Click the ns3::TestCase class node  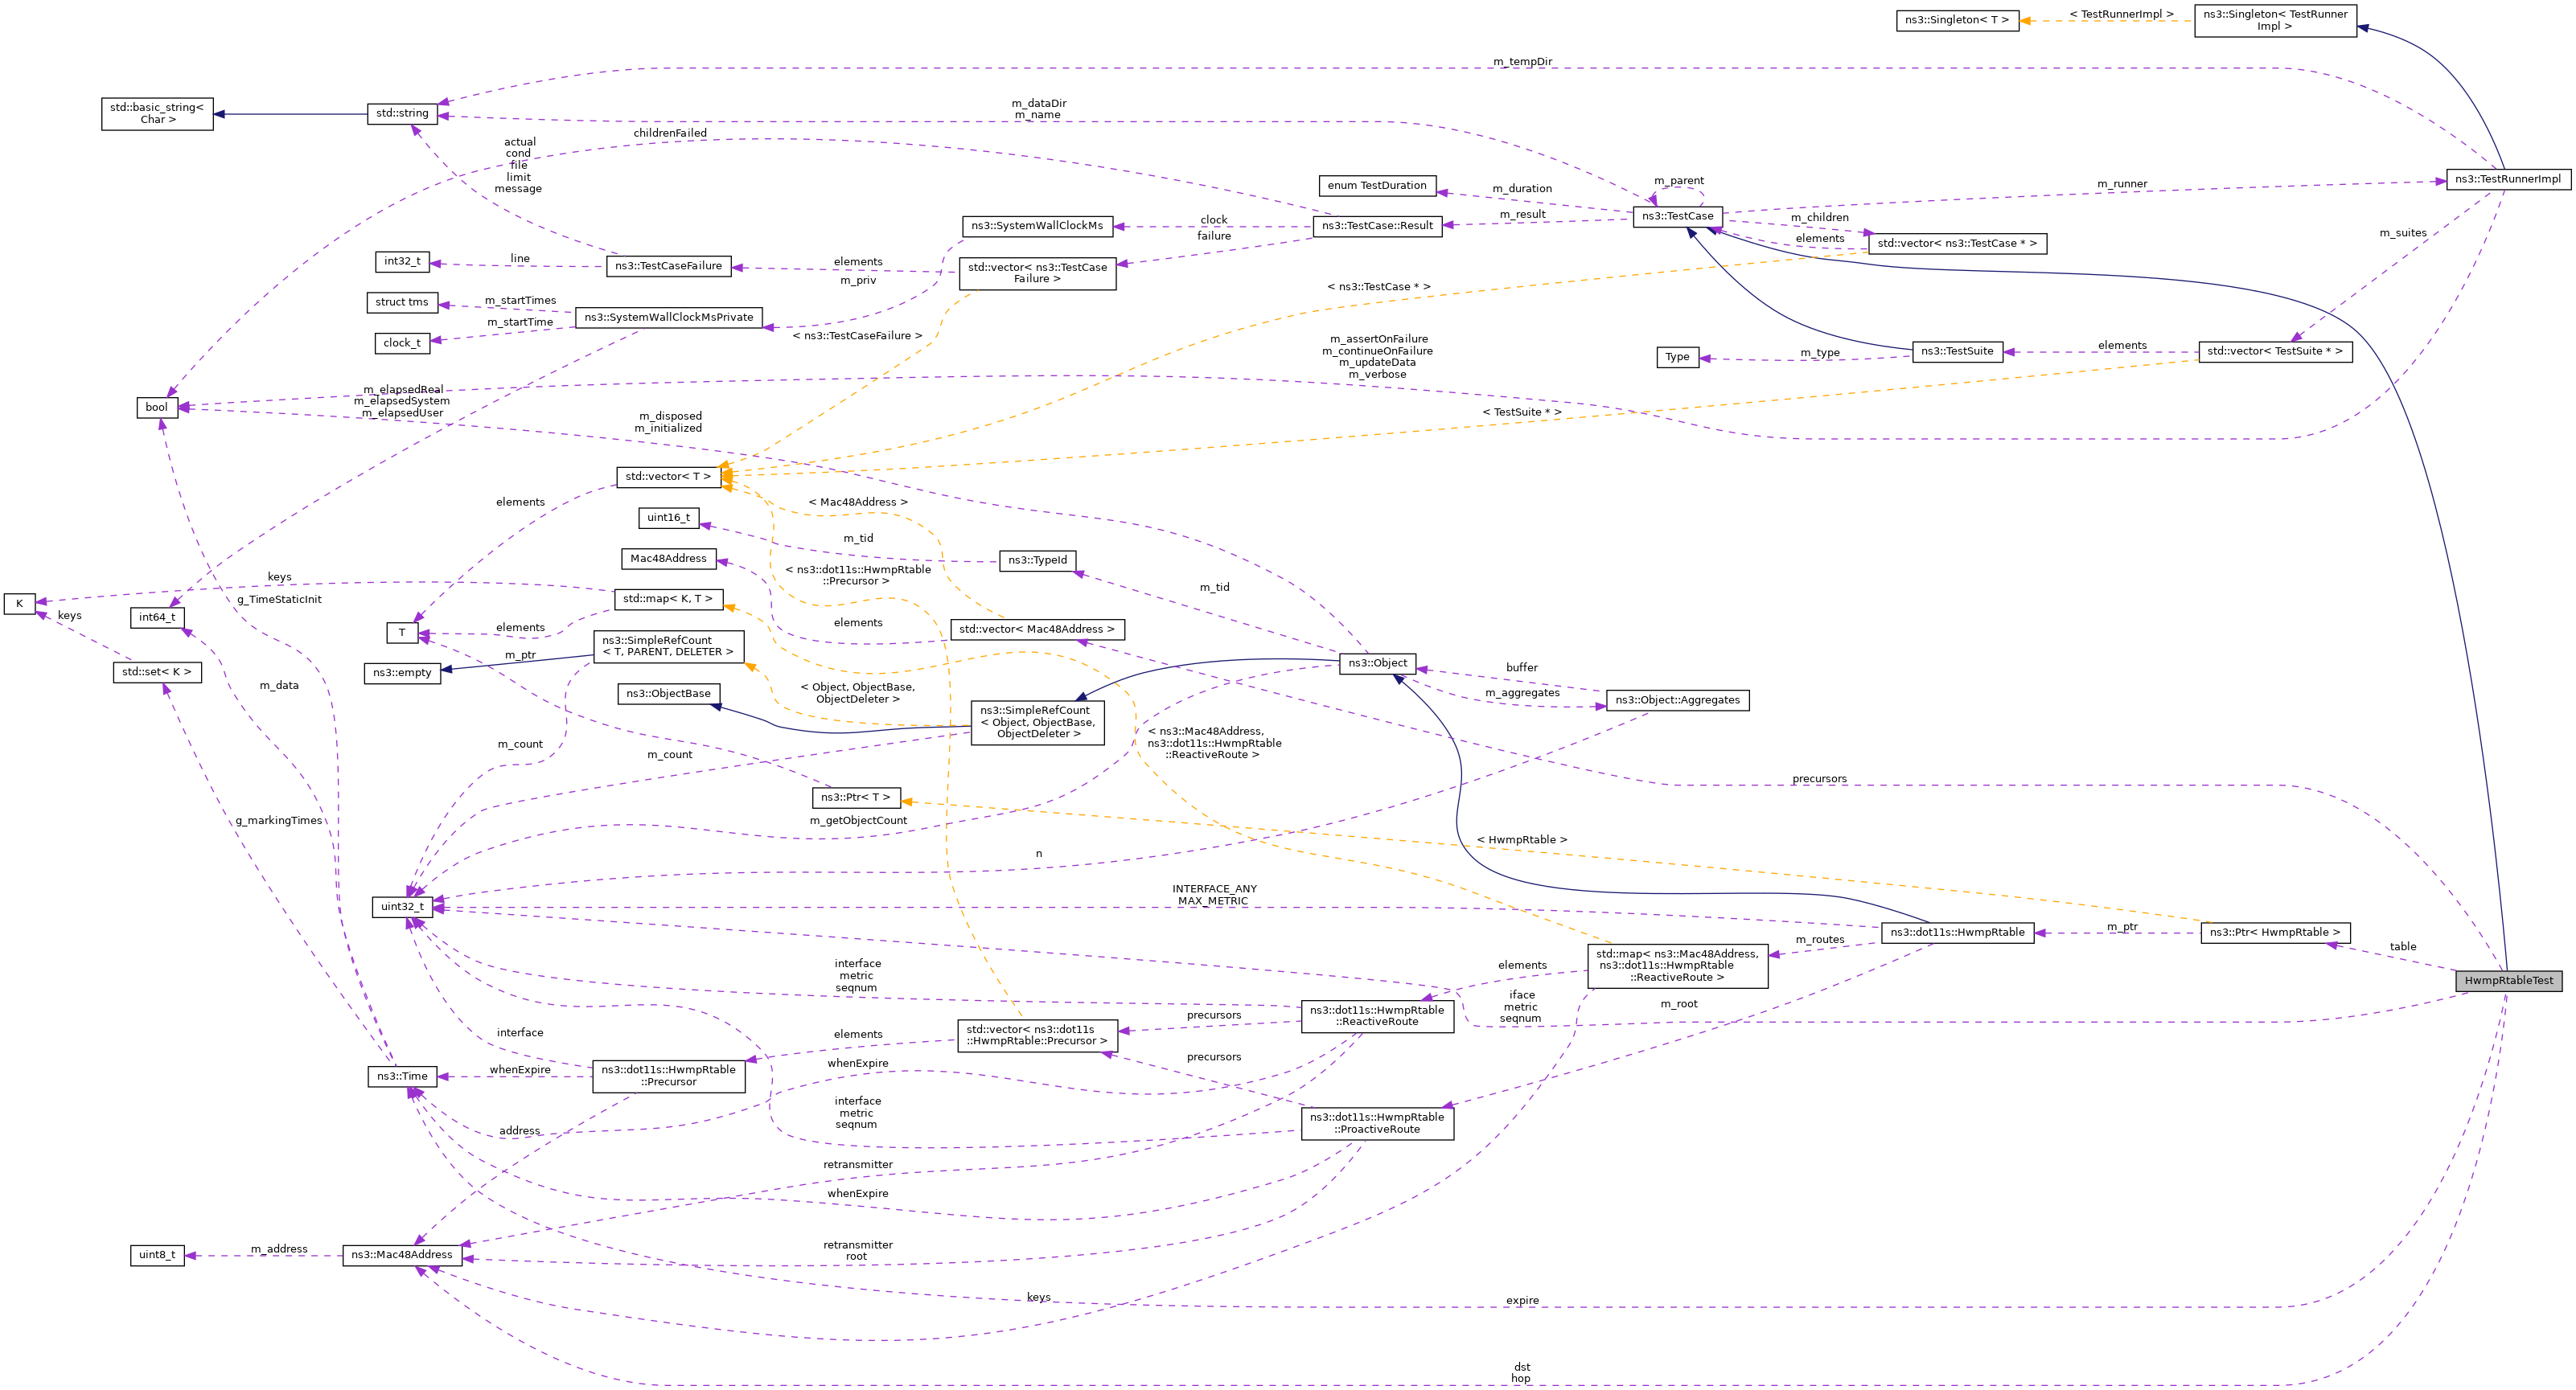coord(1677,215)
